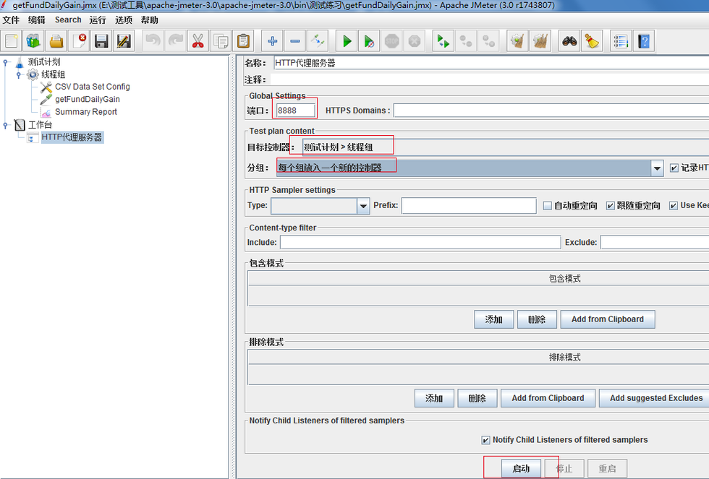Click the Clear All results icon
709x479 pixels.
point(540,41)
